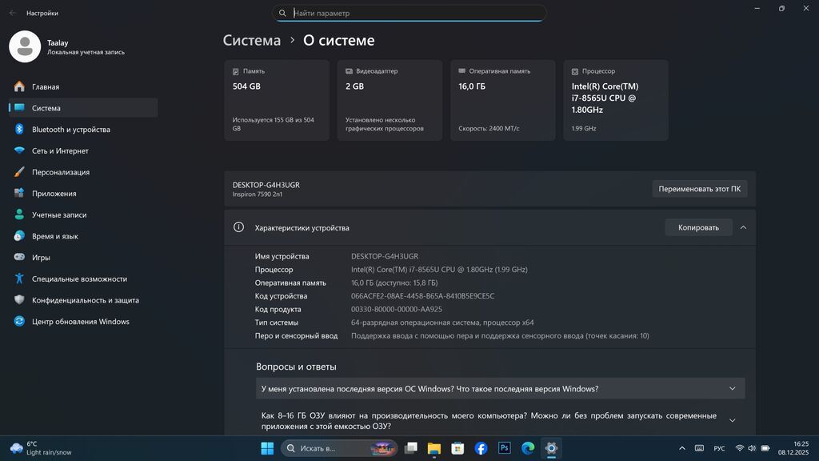
Task: Open the Главная home page
Action: pyautogui.click(x=83, y=86)
